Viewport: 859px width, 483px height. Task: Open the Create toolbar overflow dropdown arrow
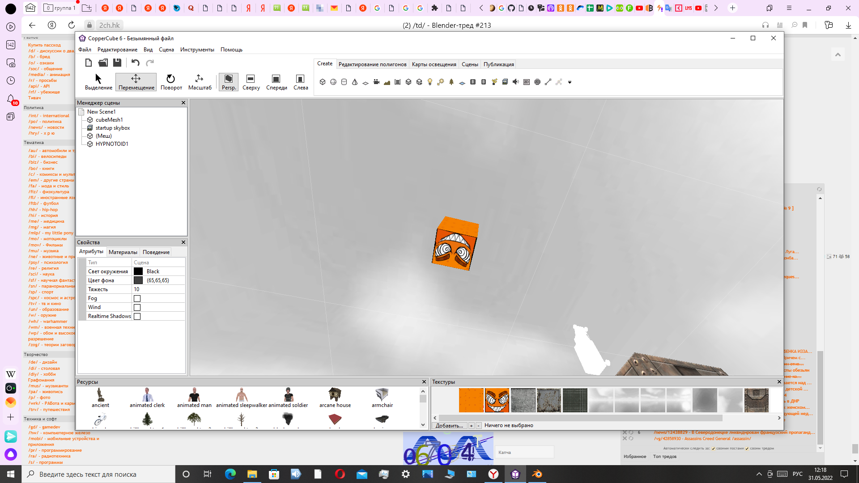[570, 82]
